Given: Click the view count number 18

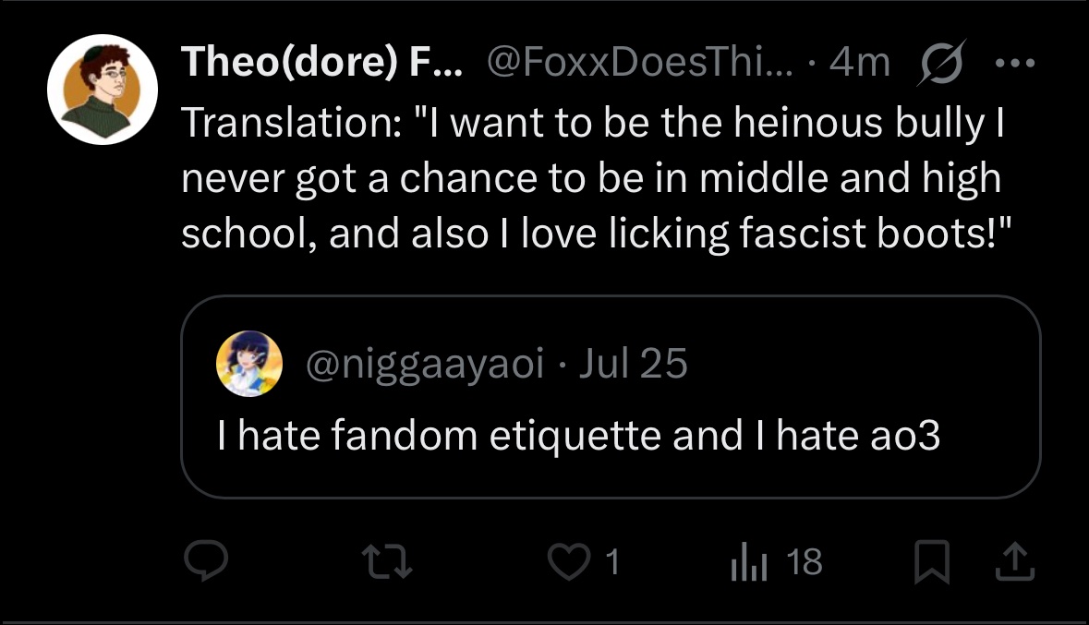Looking at the screenshot, I should pos(805,561).
